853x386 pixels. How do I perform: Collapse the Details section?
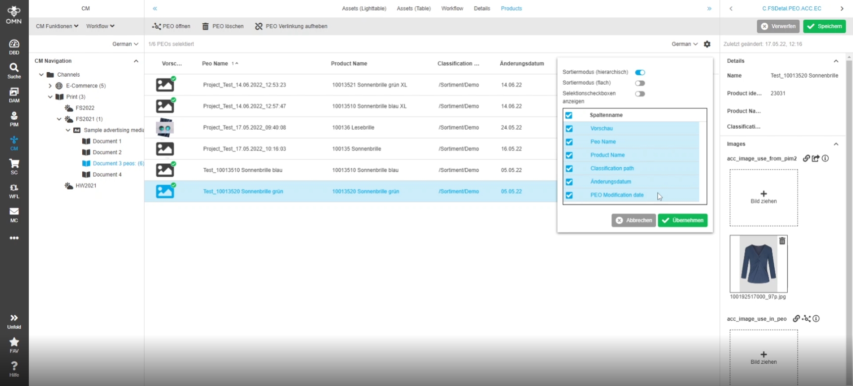836,61
